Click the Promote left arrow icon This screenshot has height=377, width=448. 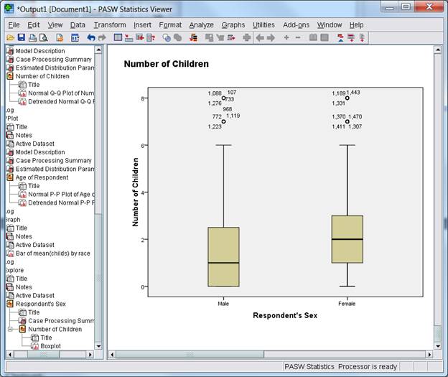(x=260, y=37)
